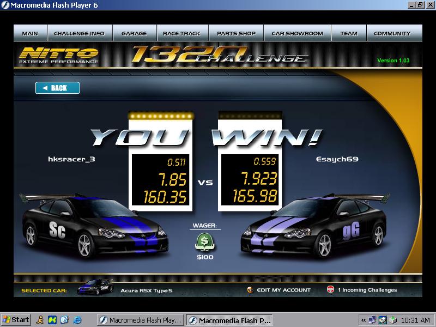The image size is (436, 327).
Task: Restore down the Flash Player window
Action: (x=420, y=5)
